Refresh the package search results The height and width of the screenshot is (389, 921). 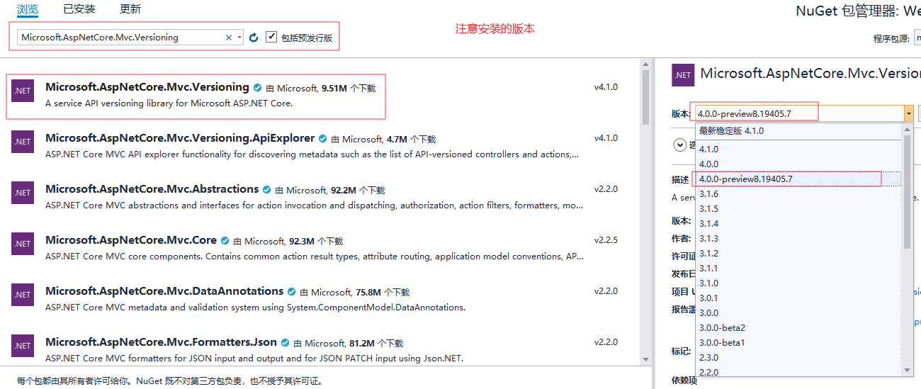pyautogui.click(x=254, y=38)
